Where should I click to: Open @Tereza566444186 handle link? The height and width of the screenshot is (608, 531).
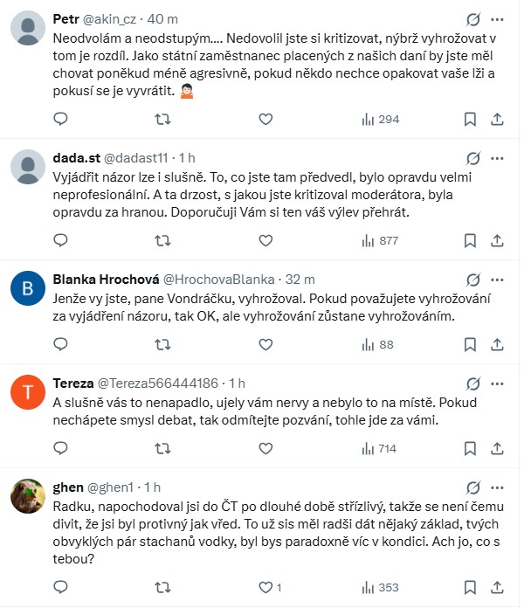pyautogui.click(x=162, y=383)
